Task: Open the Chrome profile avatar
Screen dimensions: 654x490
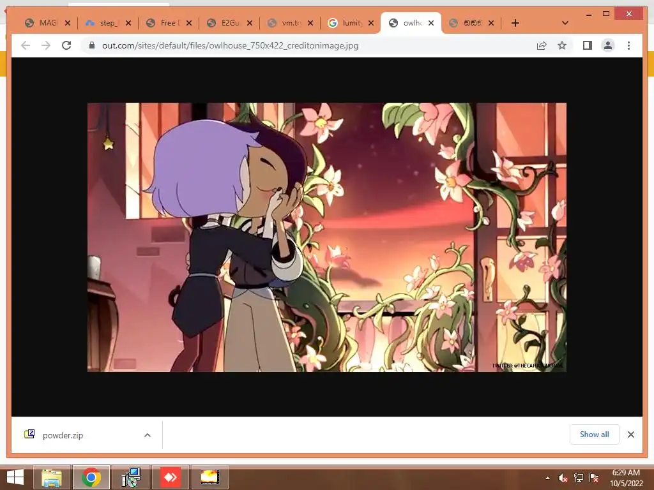Action: [608, 45]
